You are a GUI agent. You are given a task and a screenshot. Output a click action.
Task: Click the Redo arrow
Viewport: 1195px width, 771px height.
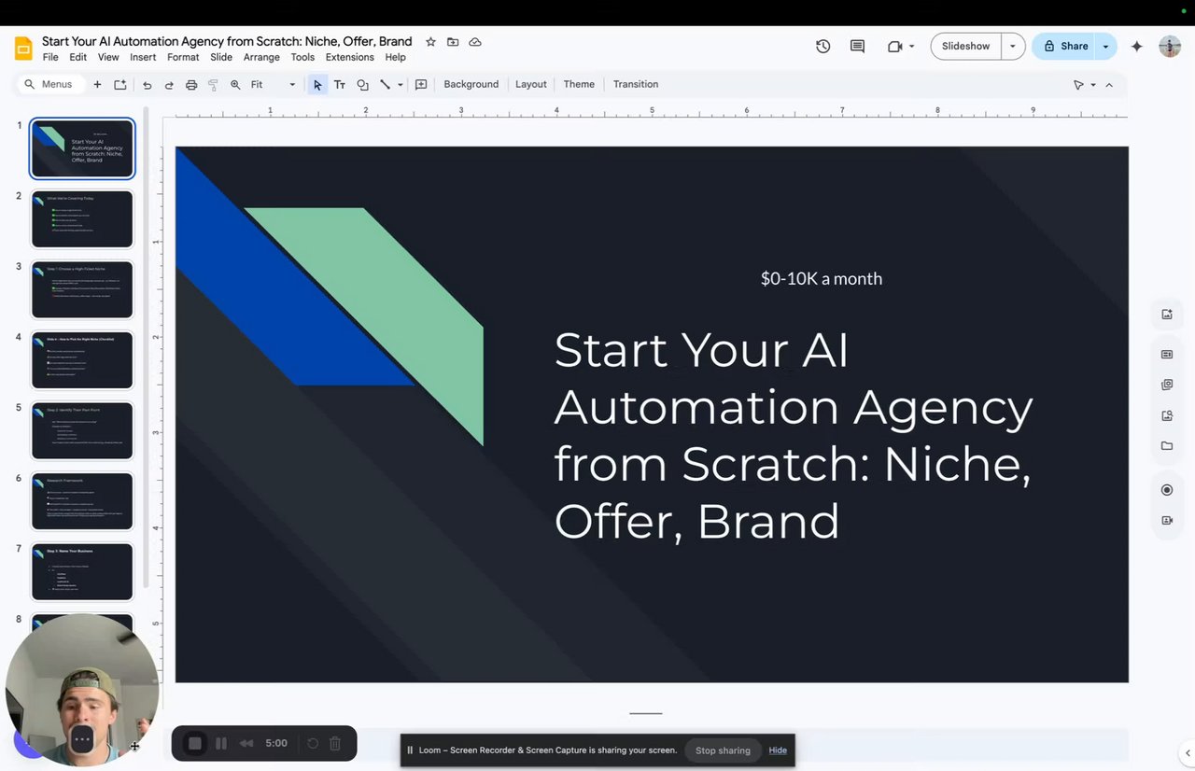169,85
